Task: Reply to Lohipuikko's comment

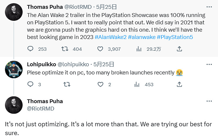Action: pyautogui.click(x=31, y=84)
